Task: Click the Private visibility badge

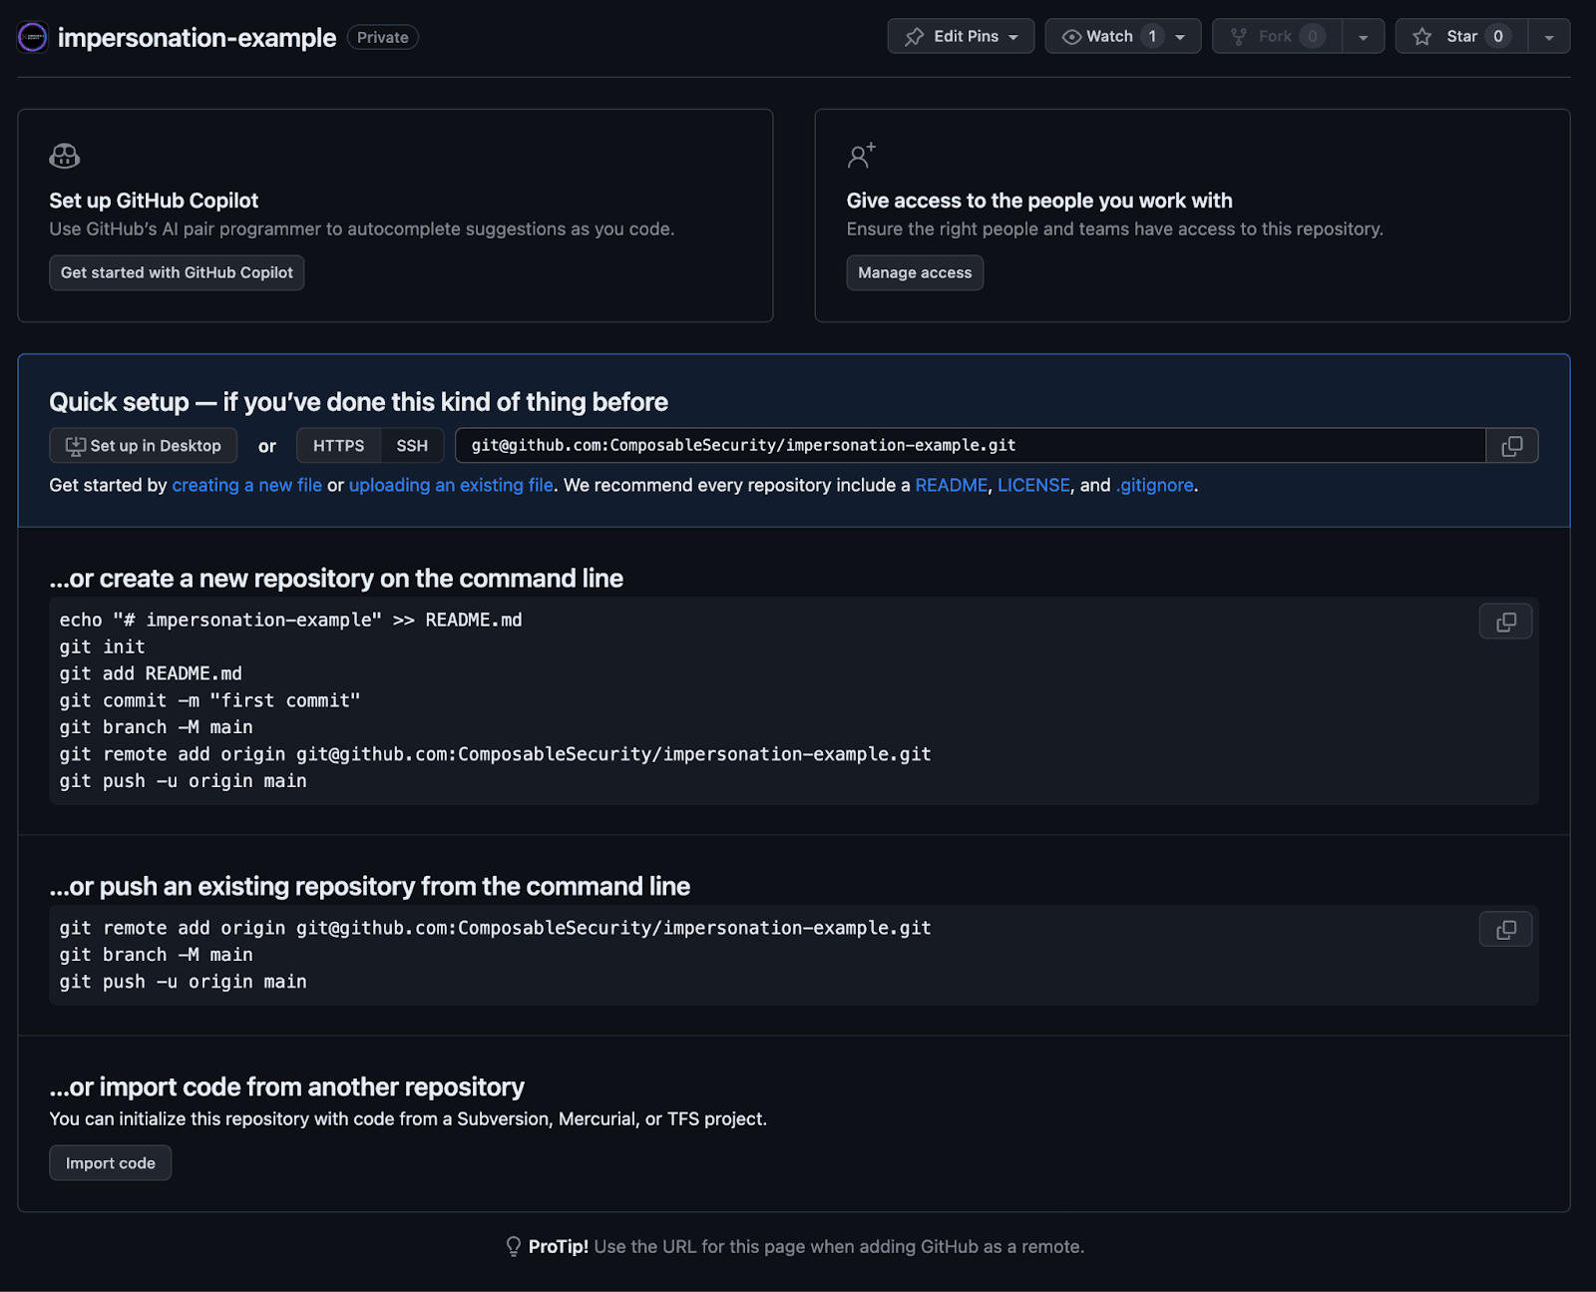Action: tap(383, 37)
